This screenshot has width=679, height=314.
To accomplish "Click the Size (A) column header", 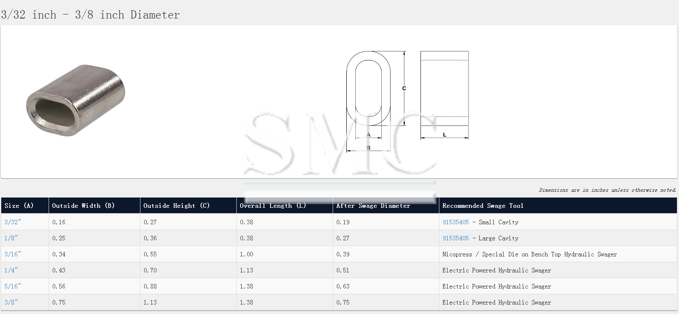I will coord(19,206).
